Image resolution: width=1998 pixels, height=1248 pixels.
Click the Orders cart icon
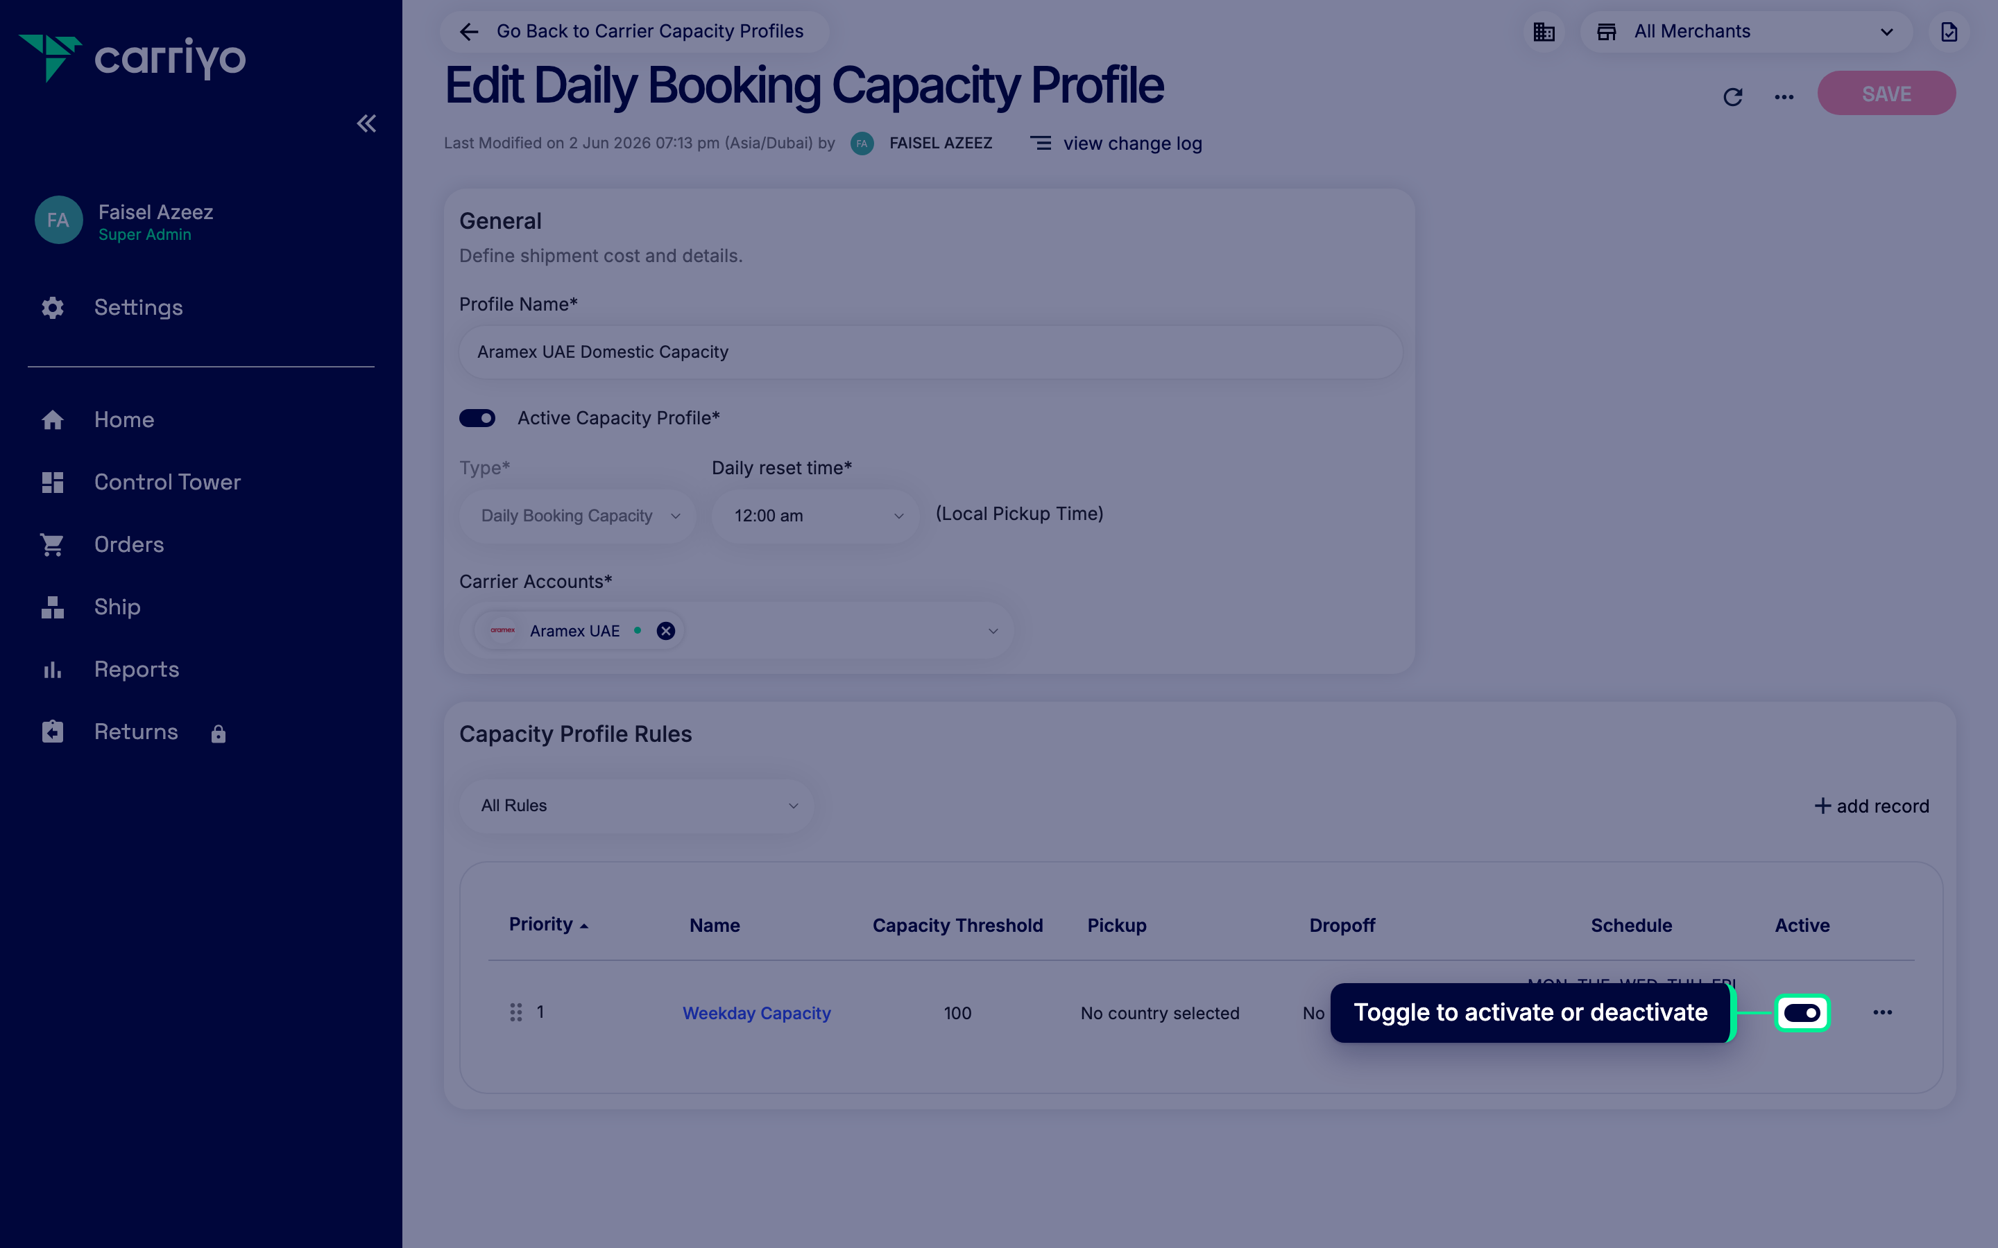coord(53,545)
